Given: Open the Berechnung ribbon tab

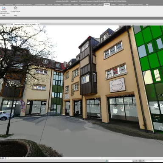Looking at the screenshot, I should (x=9, y=4).
